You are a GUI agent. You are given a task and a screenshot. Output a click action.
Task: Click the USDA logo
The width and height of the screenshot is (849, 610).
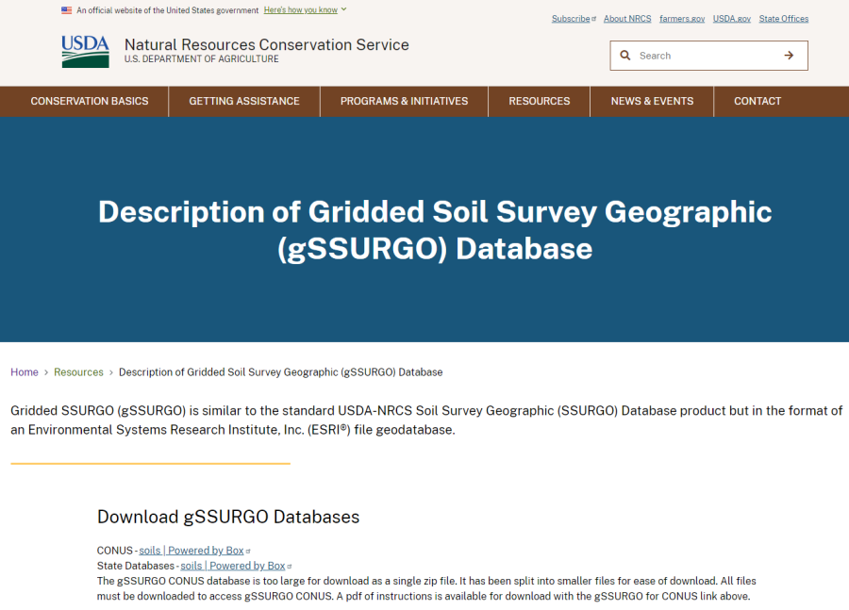[85, 52]
